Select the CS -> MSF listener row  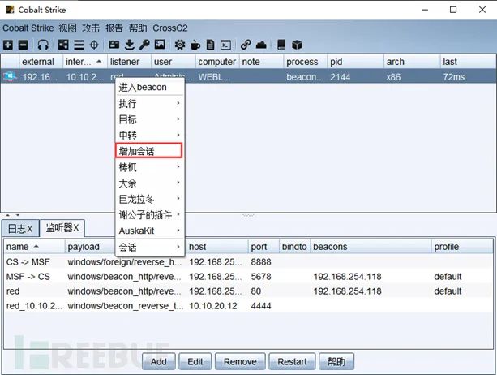[248, 262]
